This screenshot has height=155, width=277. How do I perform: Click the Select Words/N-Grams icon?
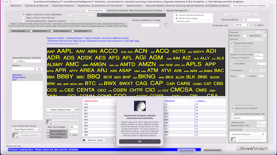click(x=49, y=122)
